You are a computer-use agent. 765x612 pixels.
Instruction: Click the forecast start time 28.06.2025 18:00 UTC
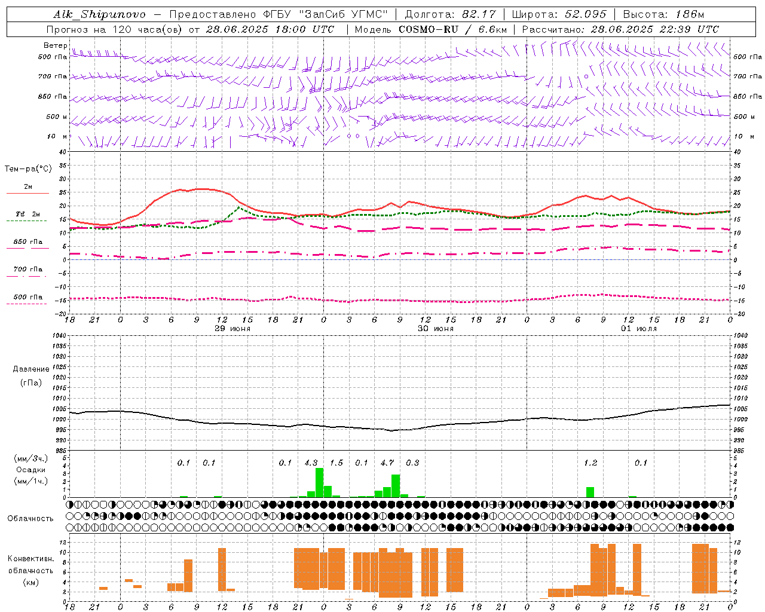point(270,29)
